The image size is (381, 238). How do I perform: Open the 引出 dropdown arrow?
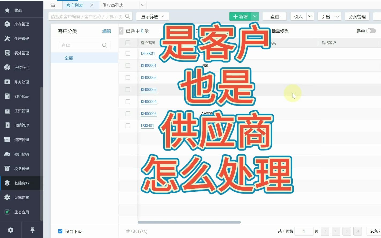pyautogui.click(x=337, y=17)
